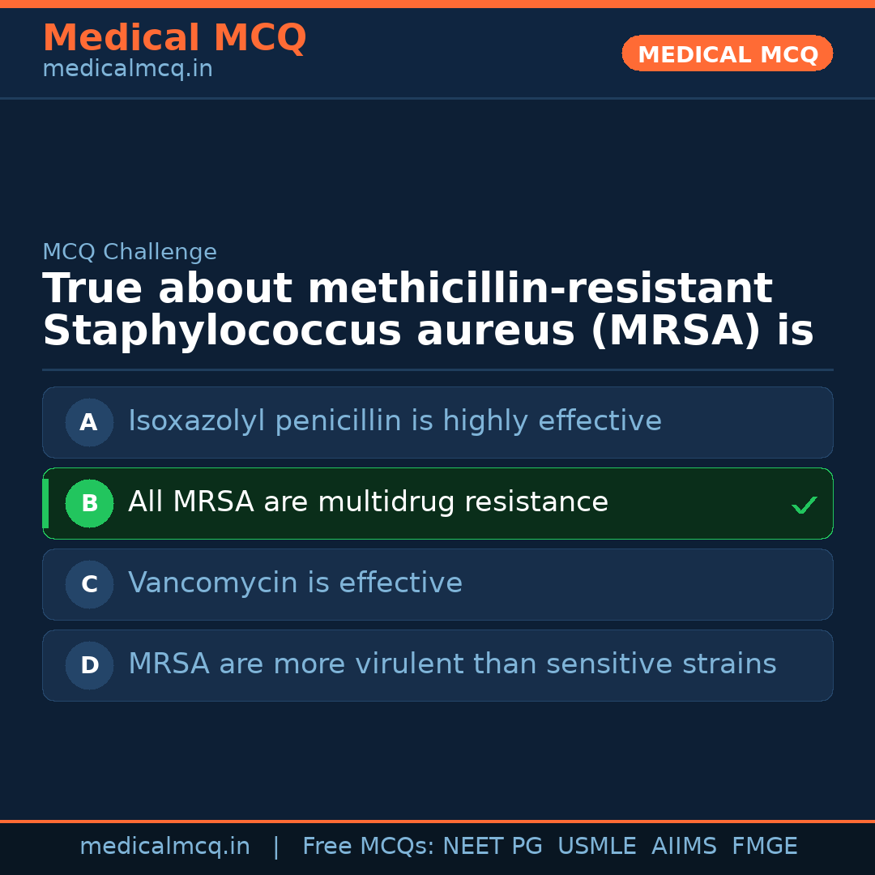Pick the letter D option circle

point(89,665)
